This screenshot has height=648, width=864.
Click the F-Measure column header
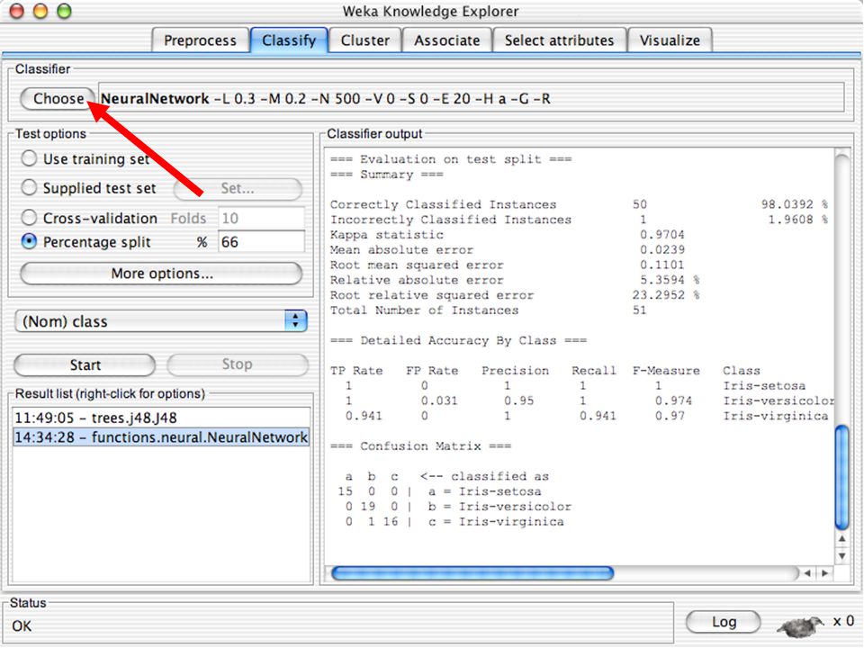tap(666, 370)
